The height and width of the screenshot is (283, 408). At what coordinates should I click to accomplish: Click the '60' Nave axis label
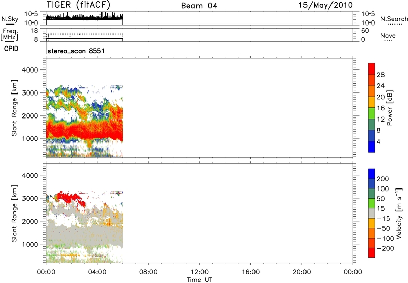[x=365, y=31]
